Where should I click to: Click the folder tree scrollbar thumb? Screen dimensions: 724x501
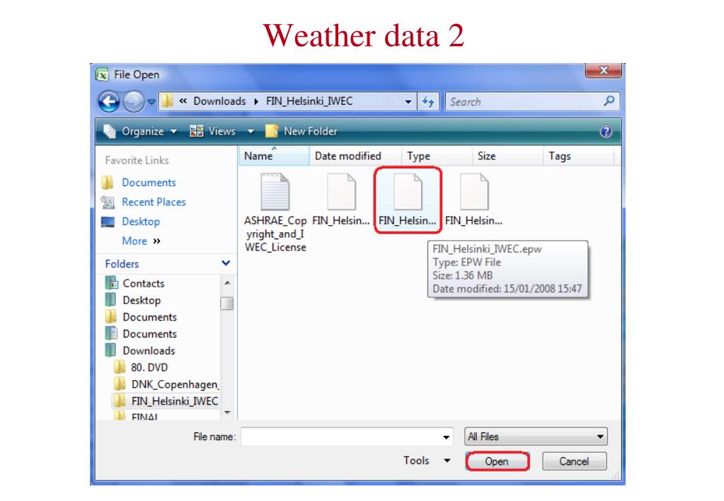tap(226, 304)
